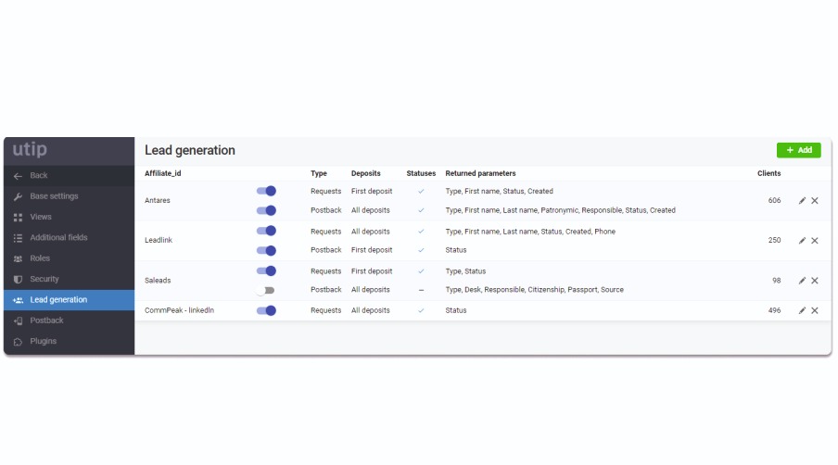Delete the Saleads affiliate entry

(x=815, y=281)
